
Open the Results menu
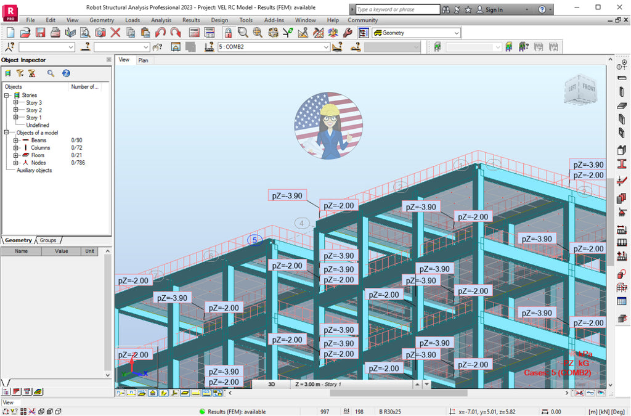coord(191,20)
